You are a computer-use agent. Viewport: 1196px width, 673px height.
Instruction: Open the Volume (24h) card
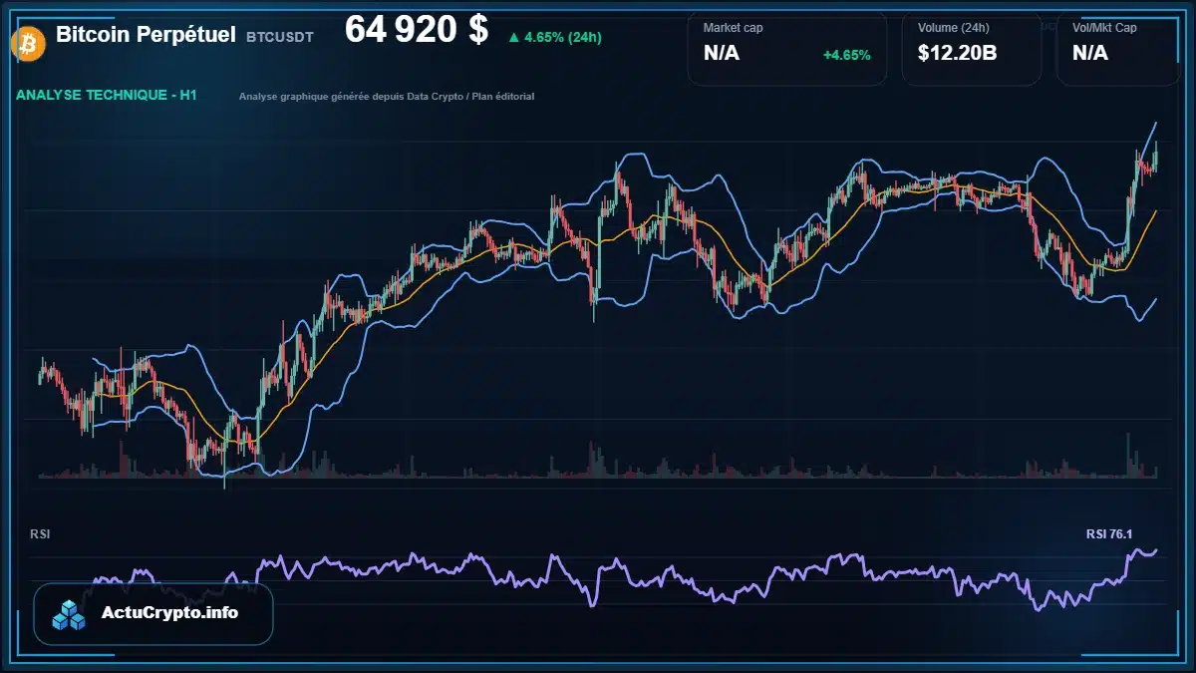[x=972, y=48]
